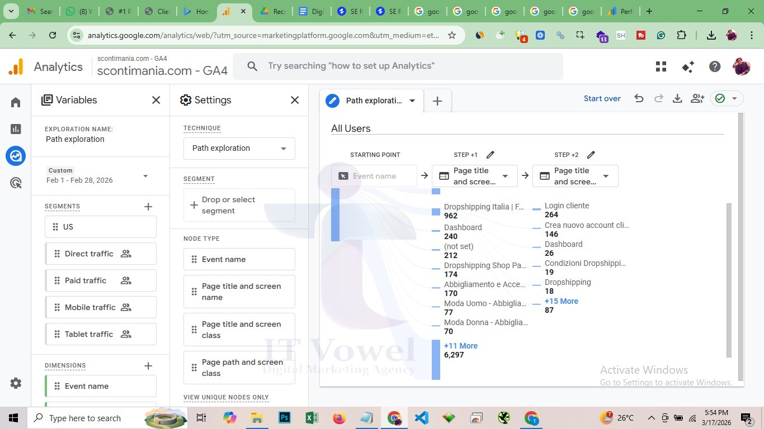Open the Help question mark icon
764x429 pixels.
[x=715, y=67]
